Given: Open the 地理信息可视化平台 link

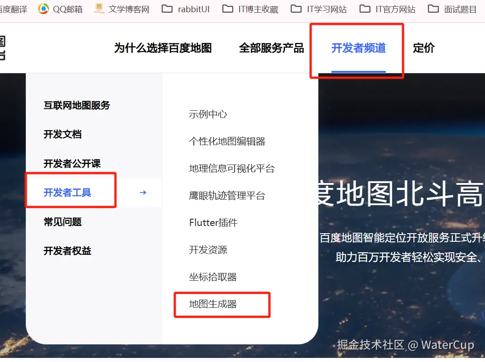Looking at the screenshot, I should (232, 169).
